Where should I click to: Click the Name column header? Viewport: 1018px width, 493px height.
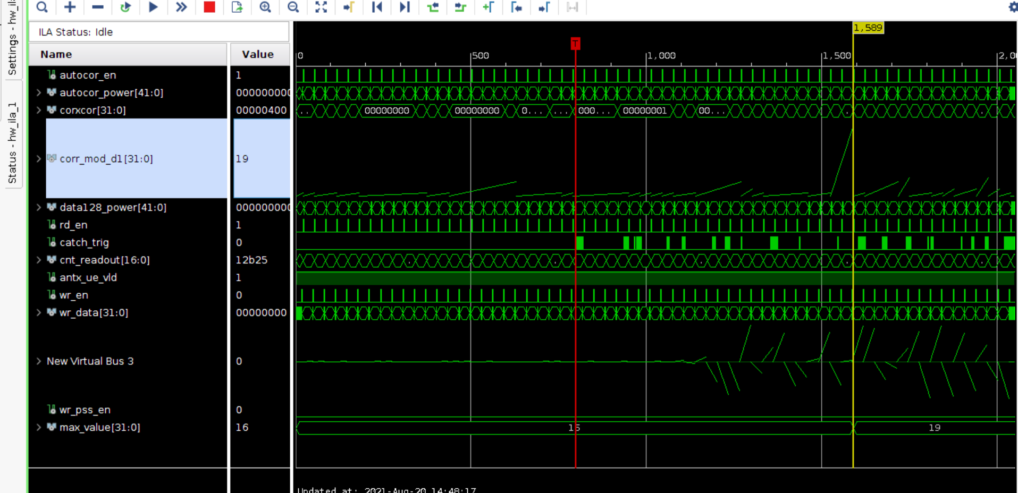point(128,54)
